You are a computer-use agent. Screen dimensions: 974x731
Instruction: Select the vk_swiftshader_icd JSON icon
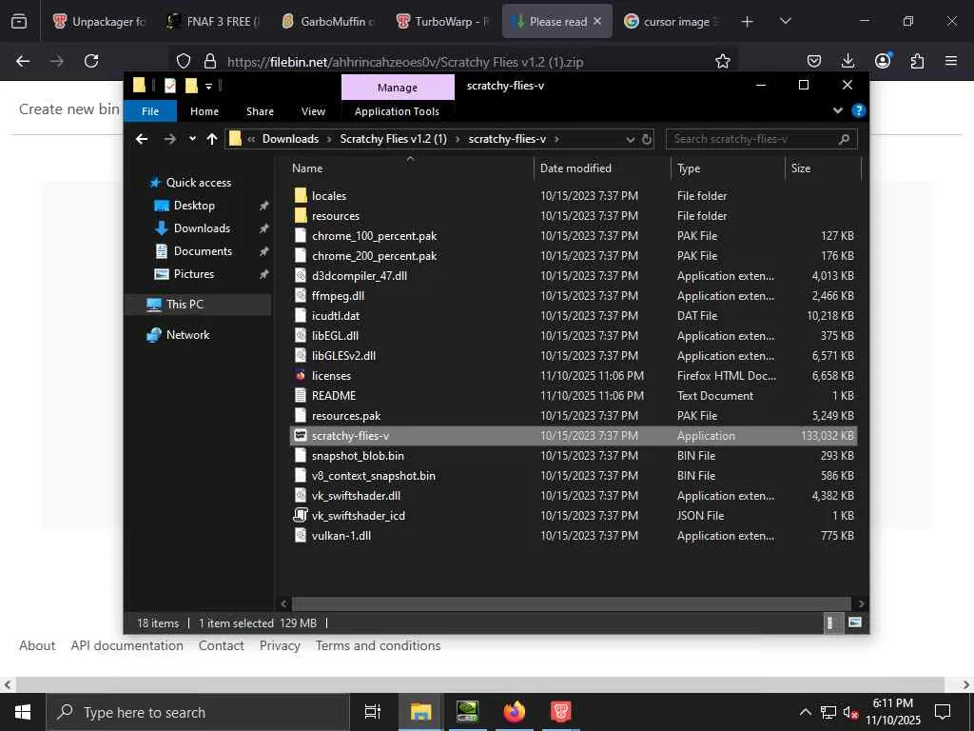coord(301,516)
